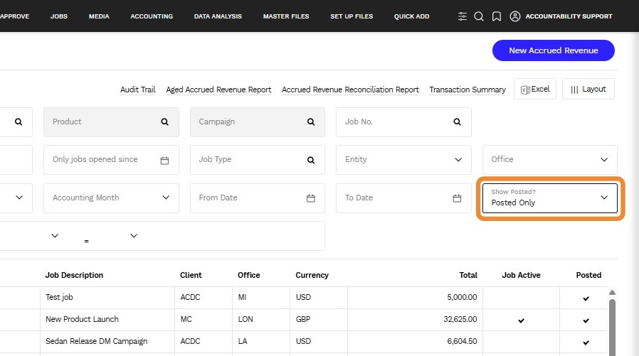Click the Posted checkmark for Test job

coord(586,298)
